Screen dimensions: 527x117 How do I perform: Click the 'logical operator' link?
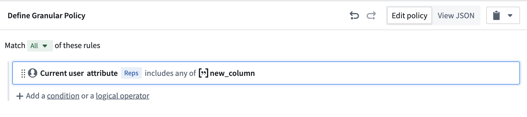click(122, 96)
